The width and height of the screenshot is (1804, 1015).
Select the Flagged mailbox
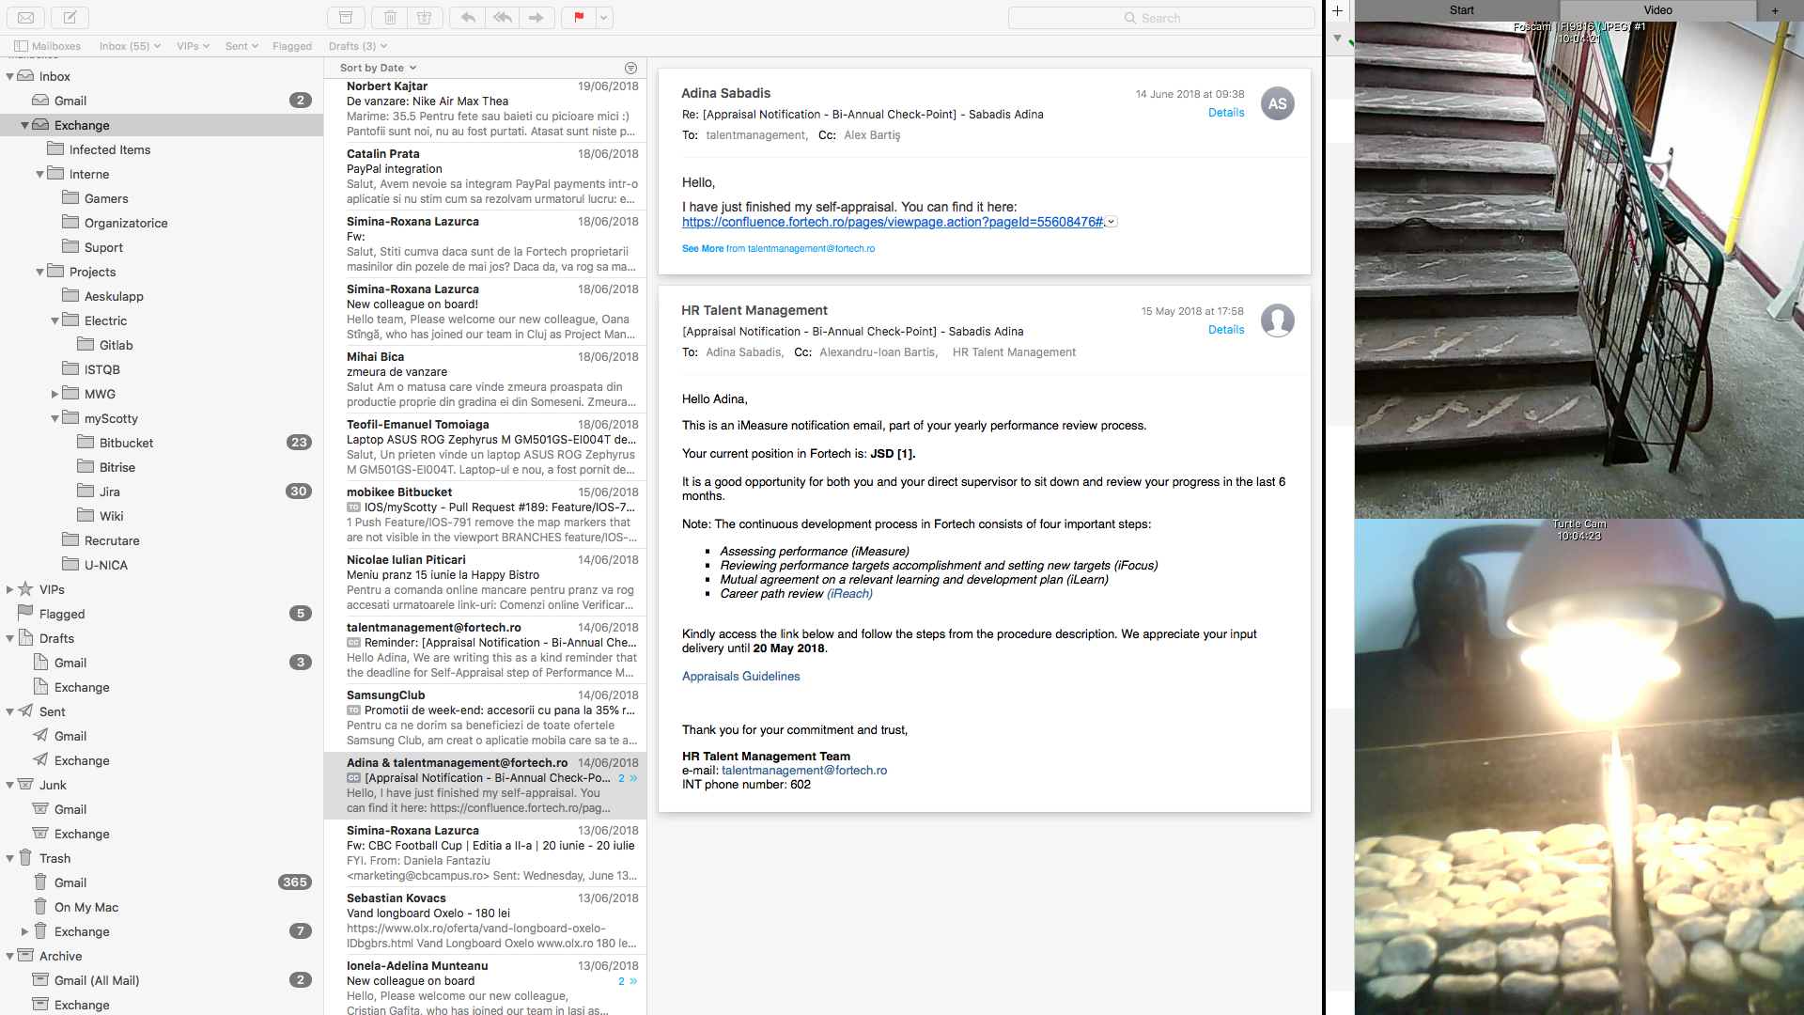pos(162,614)
